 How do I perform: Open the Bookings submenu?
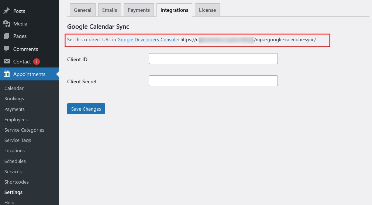[14, 98]
